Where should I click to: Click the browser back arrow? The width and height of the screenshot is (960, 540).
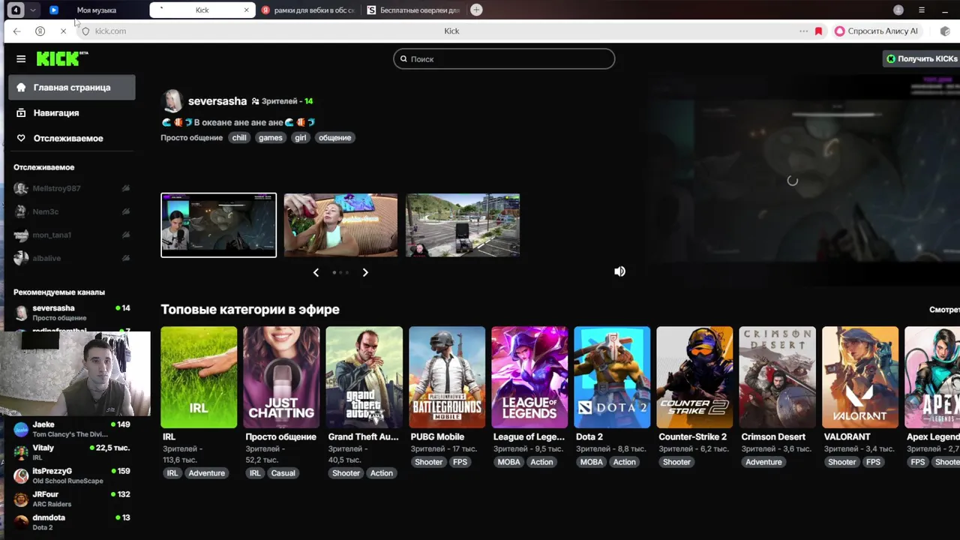click(16, 31)
